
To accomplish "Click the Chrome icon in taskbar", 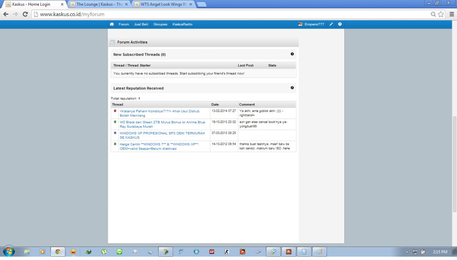I will coord(58,252).
